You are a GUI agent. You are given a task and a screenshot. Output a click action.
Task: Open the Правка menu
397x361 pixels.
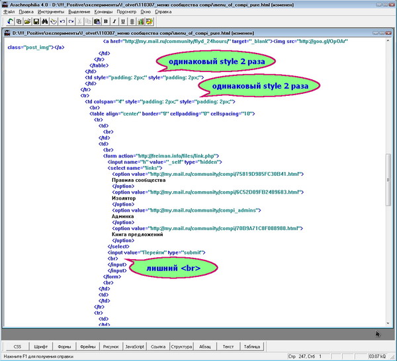(26, 12)
